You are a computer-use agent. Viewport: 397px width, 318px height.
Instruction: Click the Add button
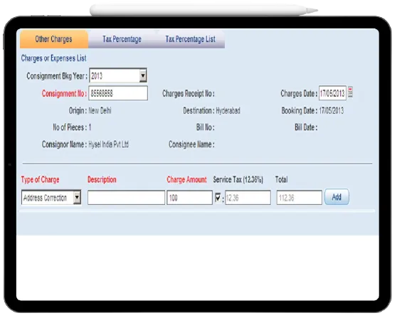337,197
